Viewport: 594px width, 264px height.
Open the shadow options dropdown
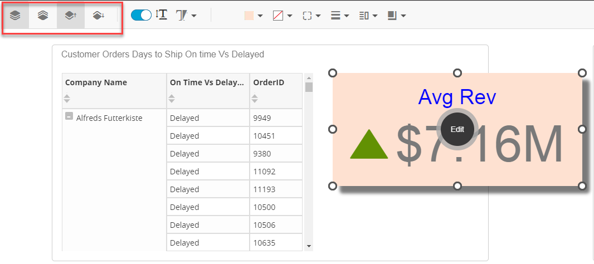tap(397, 16)
